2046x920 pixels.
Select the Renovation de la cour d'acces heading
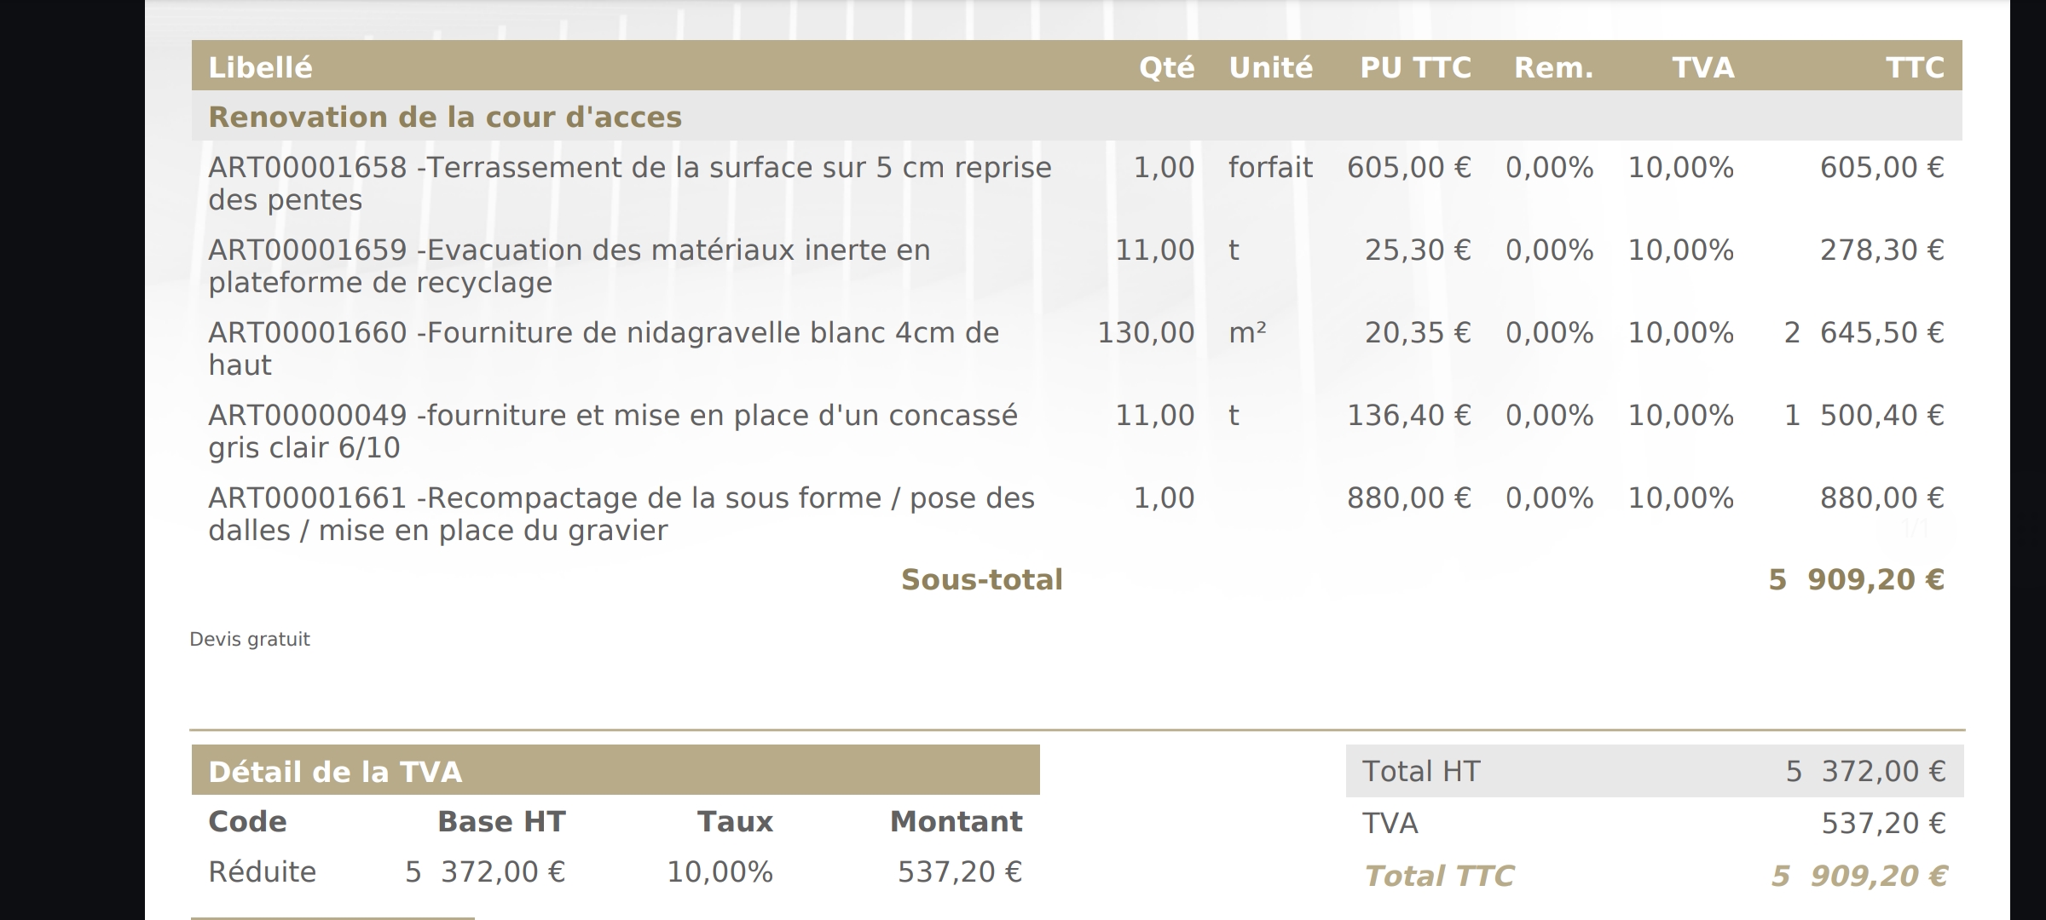coord(445,117)
